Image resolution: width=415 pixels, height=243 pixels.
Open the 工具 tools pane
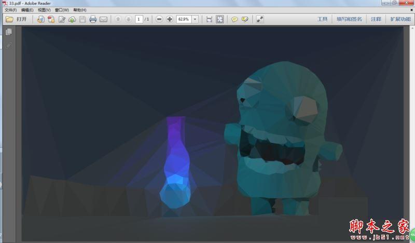pos(322,19)
